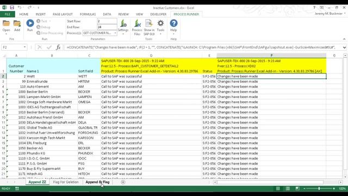This screenshot has height=196, width=348.
Task: Open the Customize Quick Access Toolbar dropdown
Action: click(38, 8)
